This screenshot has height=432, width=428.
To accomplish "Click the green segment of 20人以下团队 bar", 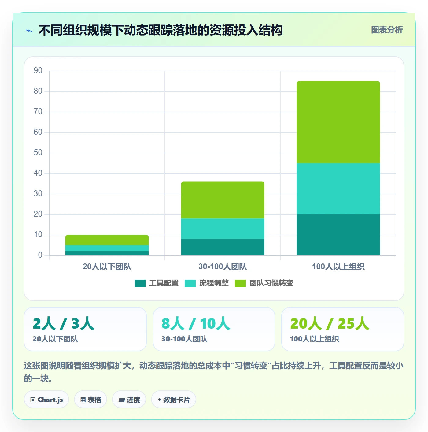I will 107,240.
